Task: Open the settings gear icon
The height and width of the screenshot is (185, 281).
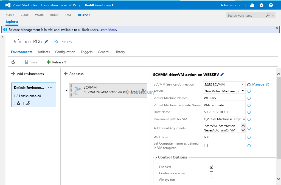Action: point(262,5)
